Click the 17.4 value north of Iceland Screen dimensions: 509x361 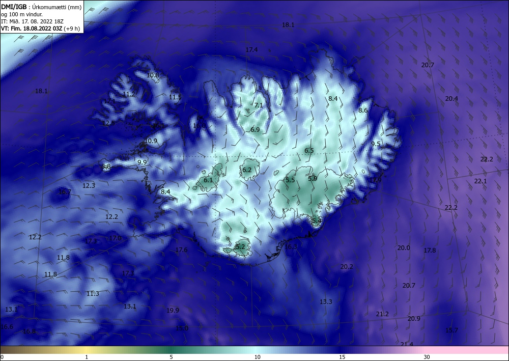251,50
